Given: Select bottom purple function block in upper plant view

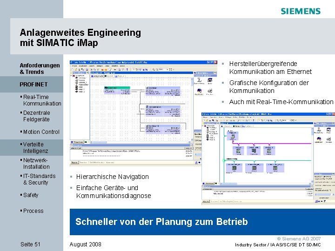Looking at the screenshot, I should 163,129.
